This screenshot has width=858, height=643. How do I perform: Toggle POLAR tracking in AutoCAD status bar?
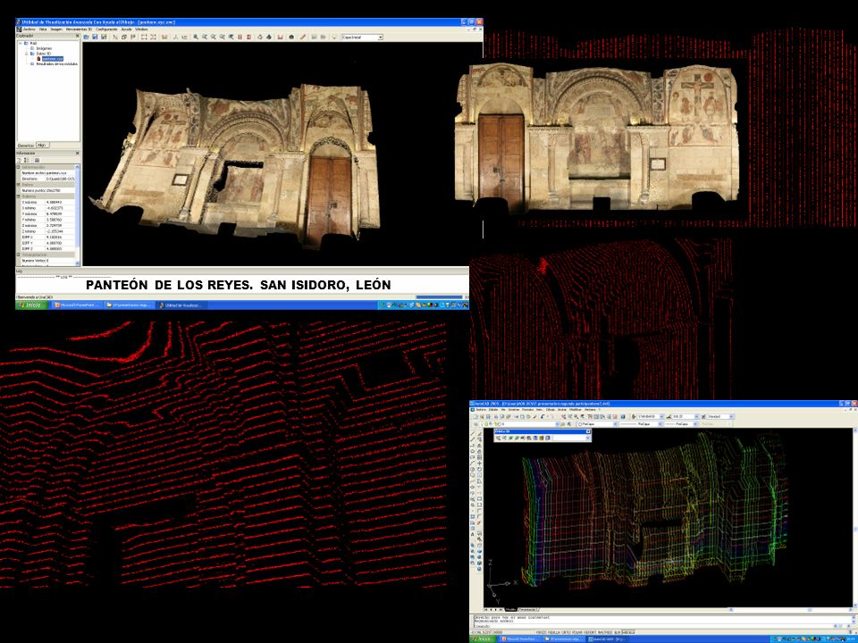[x=577, y=632]
